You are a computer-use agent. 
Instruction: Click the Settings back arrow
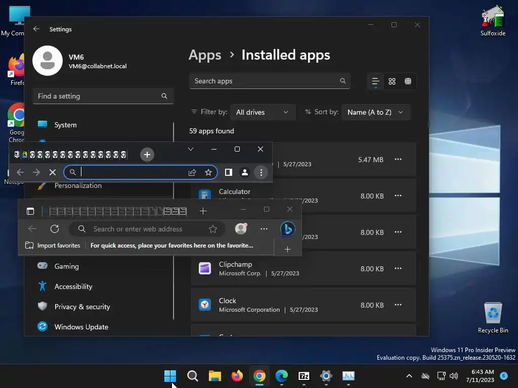pos(36,29)
